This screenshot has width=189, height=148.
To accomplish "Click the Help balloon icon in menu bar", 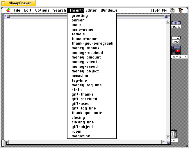I will (x=172, y=10).
